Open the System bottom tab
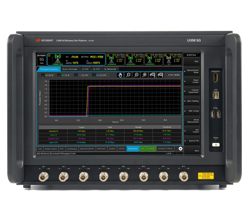Image resolution: width=252 pixels, height=215 pixels. [x=112, y=149]
